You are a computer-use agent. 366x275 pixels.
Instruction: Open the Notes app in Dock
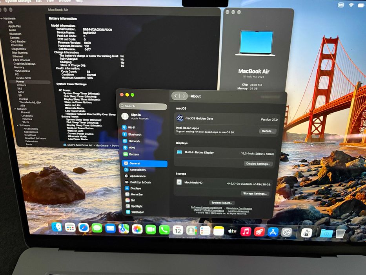click(x=219, y=231)
